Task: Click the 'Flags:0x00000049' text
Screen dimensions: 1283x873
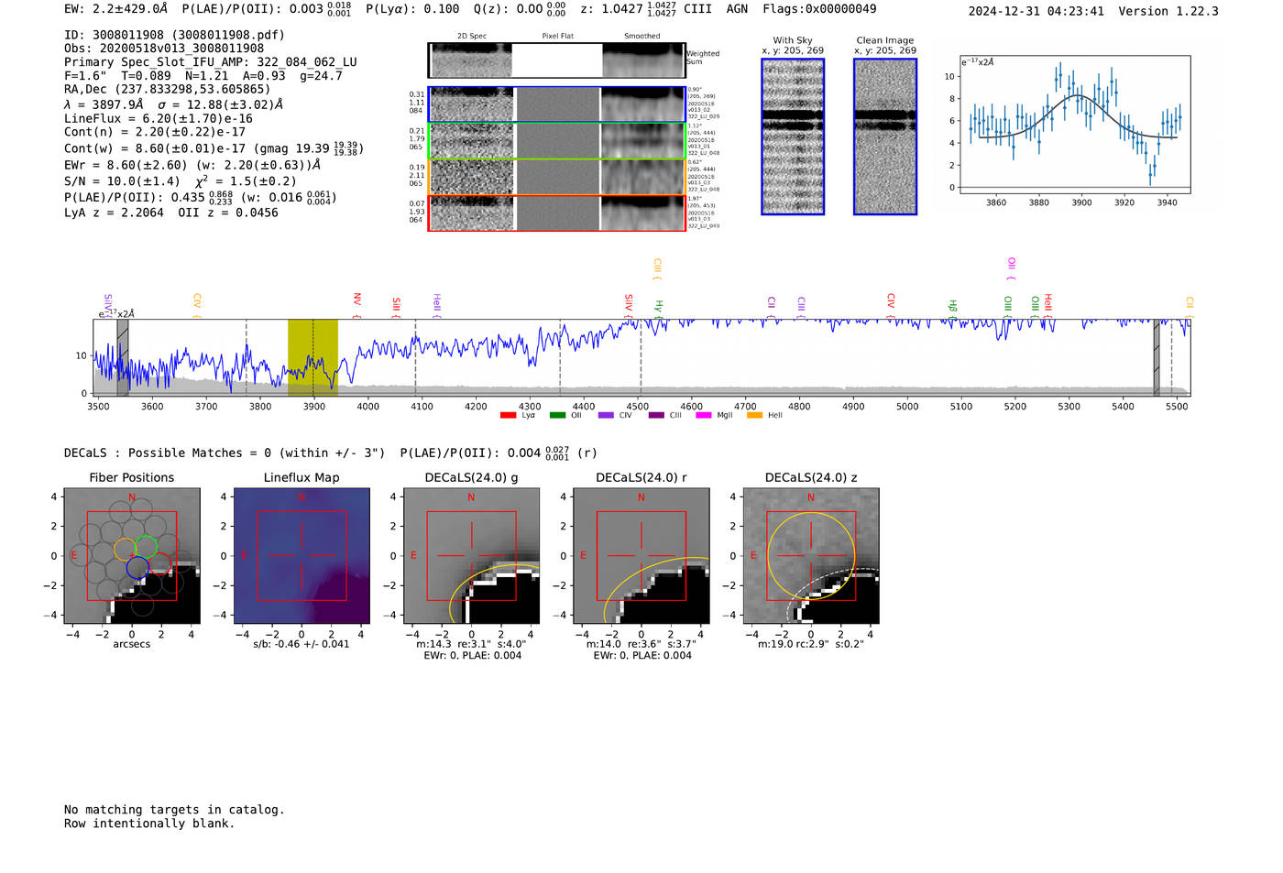Action: pos(819,9)
